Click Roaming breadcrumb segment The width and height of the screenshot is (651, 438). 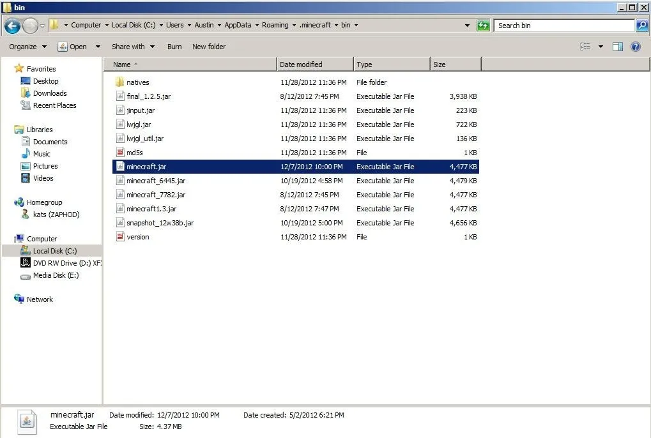click(x=275, y=26)
